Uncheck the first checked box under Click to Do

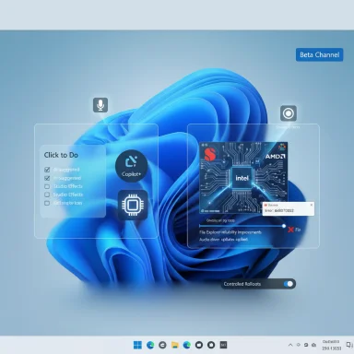(47, 170)
